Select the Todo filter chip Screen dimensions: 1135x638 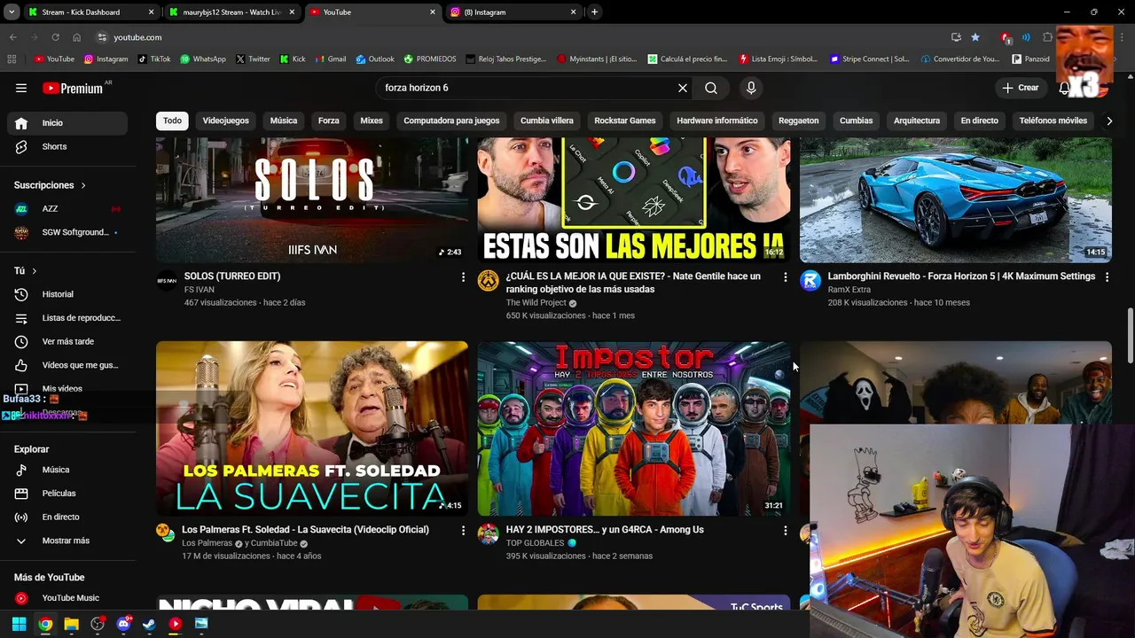point(172,121)
